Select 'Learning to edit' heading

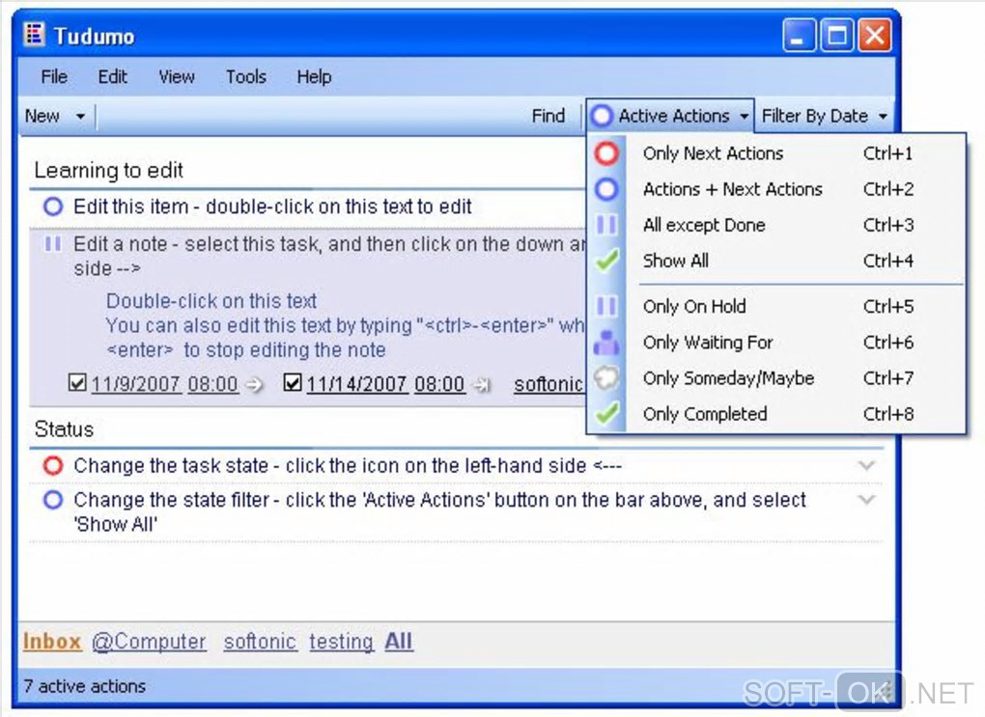pos(109,170)
